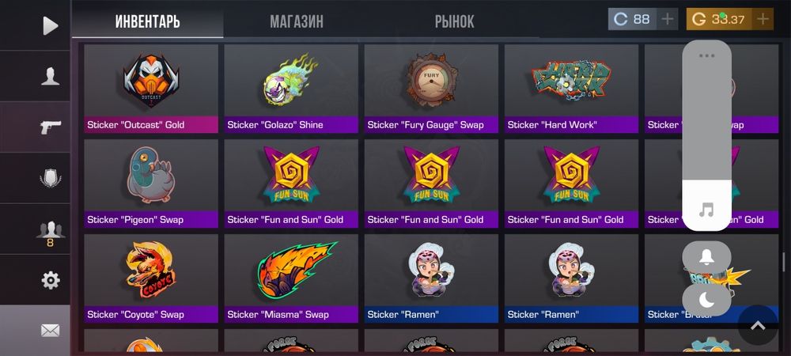This screenshot has height=356, width=791.
Task: Select Sticker "Coyote" Swap item
Action: [151, 278]
